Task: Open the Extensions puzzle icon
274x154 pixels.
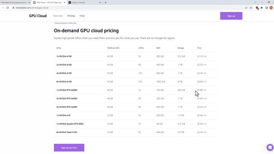Action: click(x=262, y=8)
